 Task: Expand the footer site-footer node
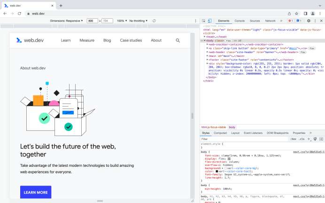pyautogui.click(x=207, y=60)
